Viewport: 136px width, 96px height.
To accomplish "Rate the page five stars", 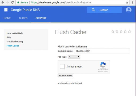I will pos(130,31).
